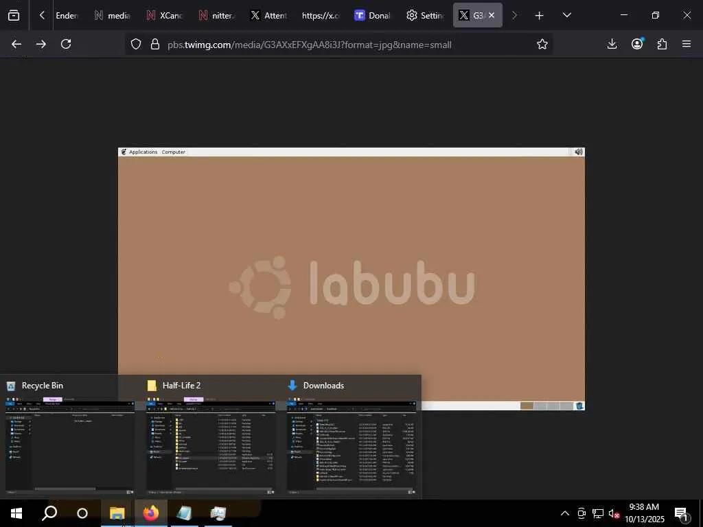Open the notepad-style taskbar app
The height and width of the screenshot is (527, 703).
(x=184, y=513)
